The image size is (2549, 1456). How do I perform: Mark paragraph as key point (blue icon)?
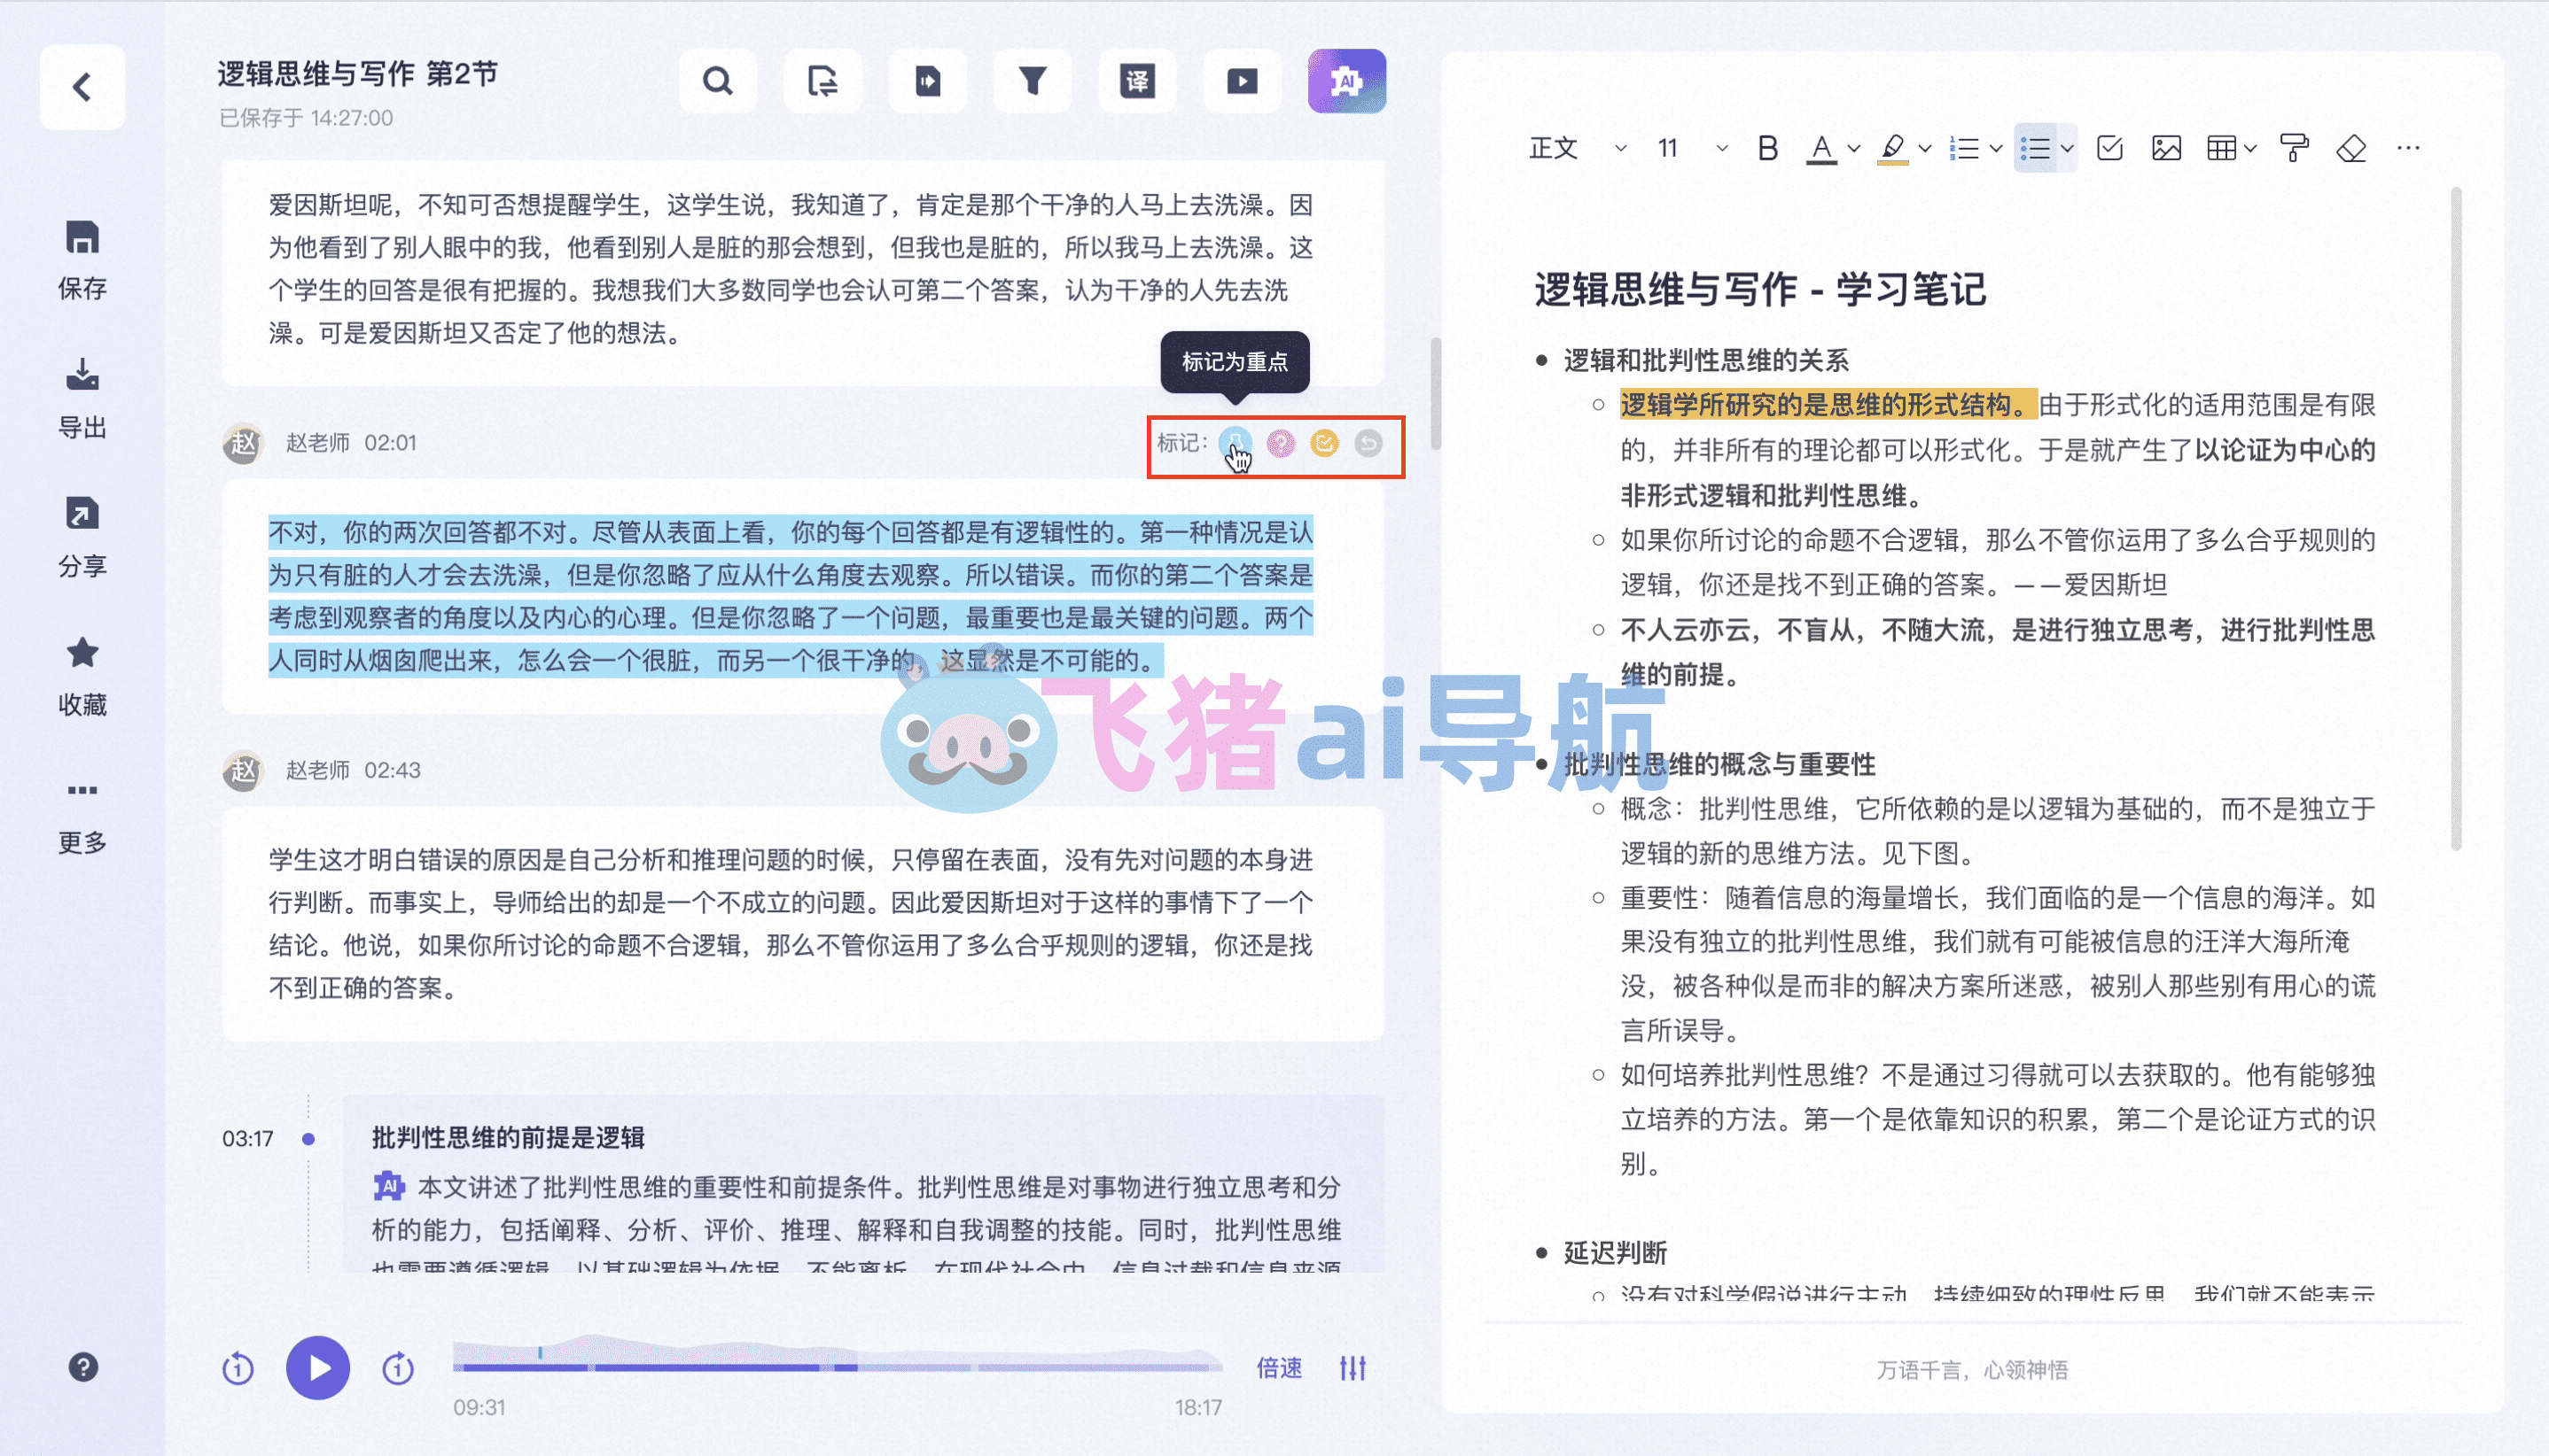tap(1236, 443)
